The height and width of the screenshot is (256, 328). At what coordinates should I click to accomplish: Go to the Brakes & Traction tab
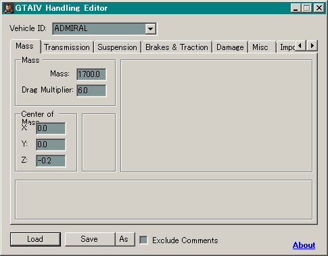(177, 47)
